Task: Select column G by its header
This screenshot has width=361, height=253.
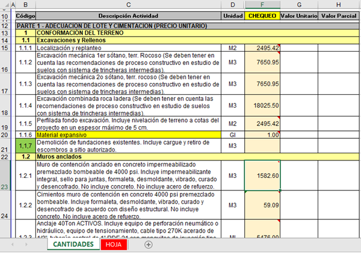Action: pyautogui.click(x=299, y=4)
